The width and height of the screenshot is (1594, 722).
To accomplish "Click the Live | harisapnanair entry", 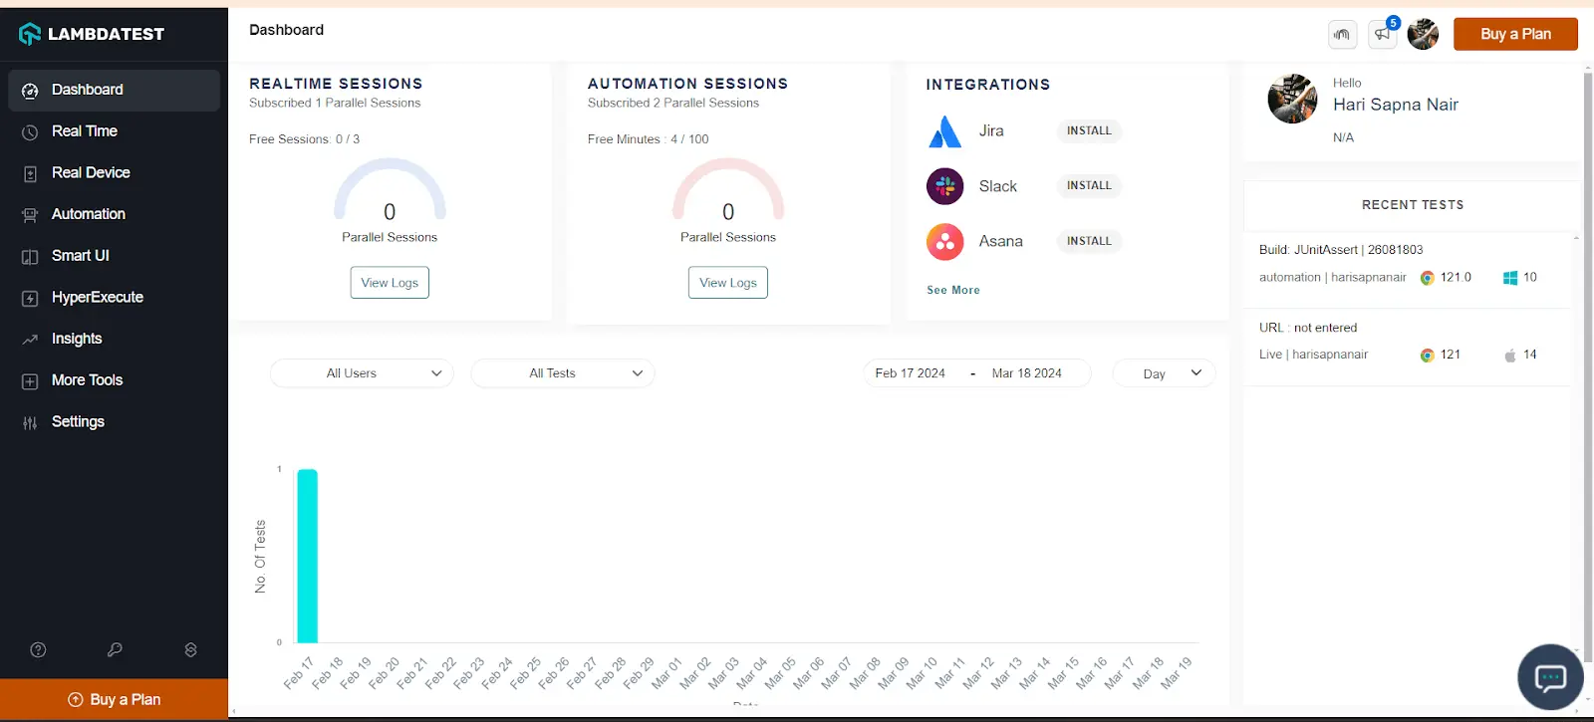I will pos(1314,355).
